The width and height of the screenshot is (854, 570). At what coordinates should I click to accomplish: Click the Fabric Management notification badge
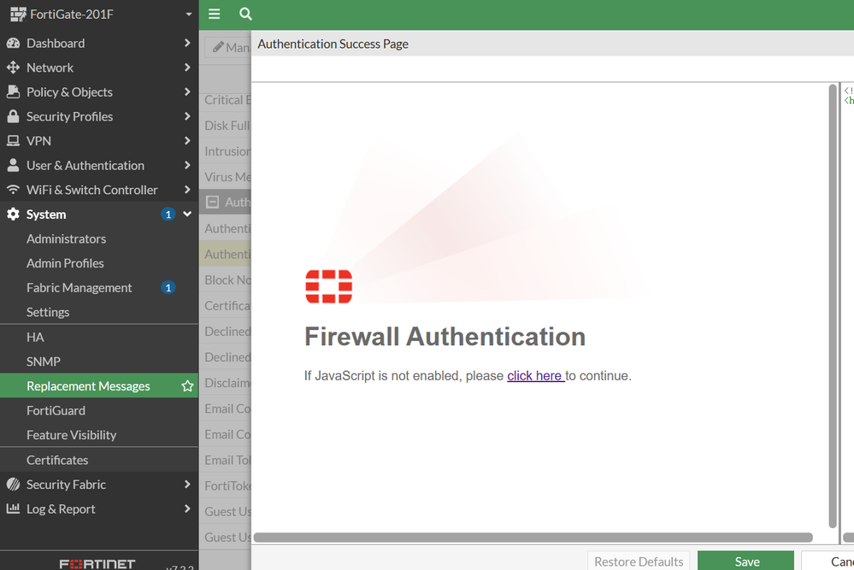[x=168, y=287]
